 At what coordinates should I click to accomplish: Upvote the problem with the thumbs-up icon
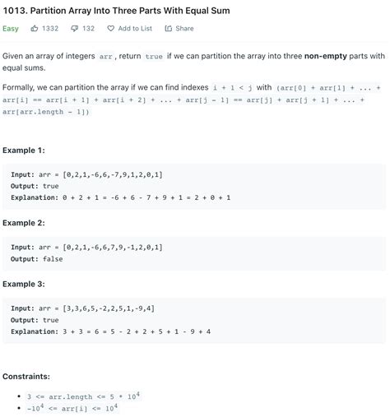click(x=35, y=28)
